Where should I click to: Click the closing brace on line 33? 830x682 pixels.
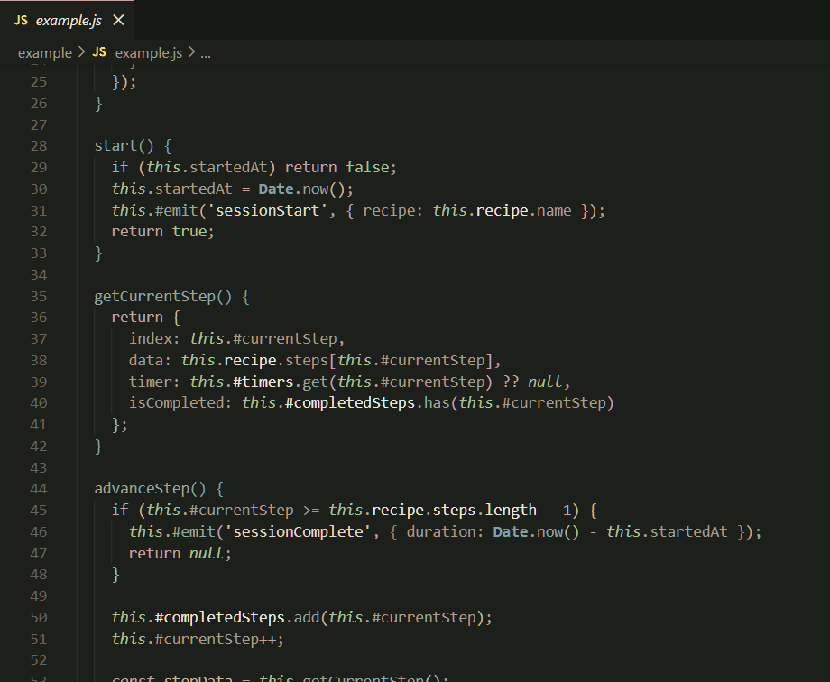coord(98,253)
